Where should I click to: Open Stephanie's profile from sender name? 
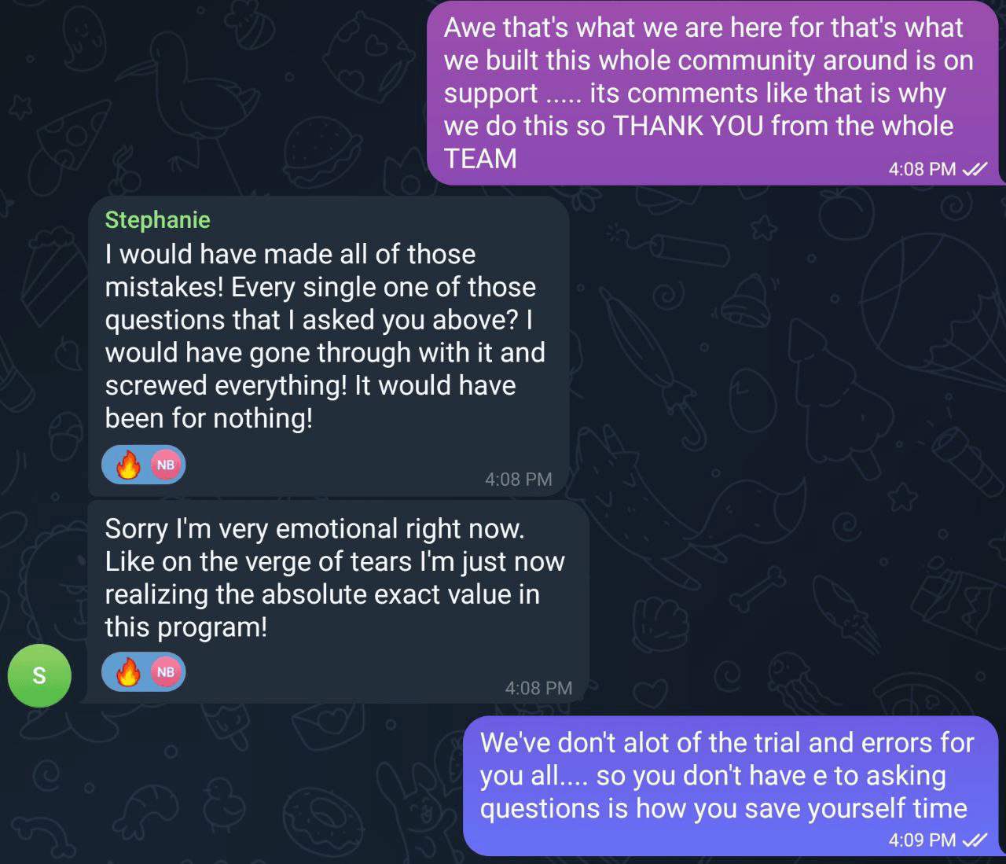click(157, 219)
